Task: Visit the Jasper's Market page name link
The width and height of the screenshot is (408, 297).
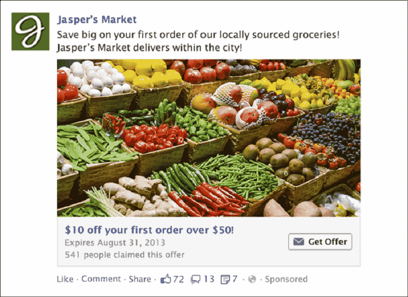Action: click(x=97, y=20)
